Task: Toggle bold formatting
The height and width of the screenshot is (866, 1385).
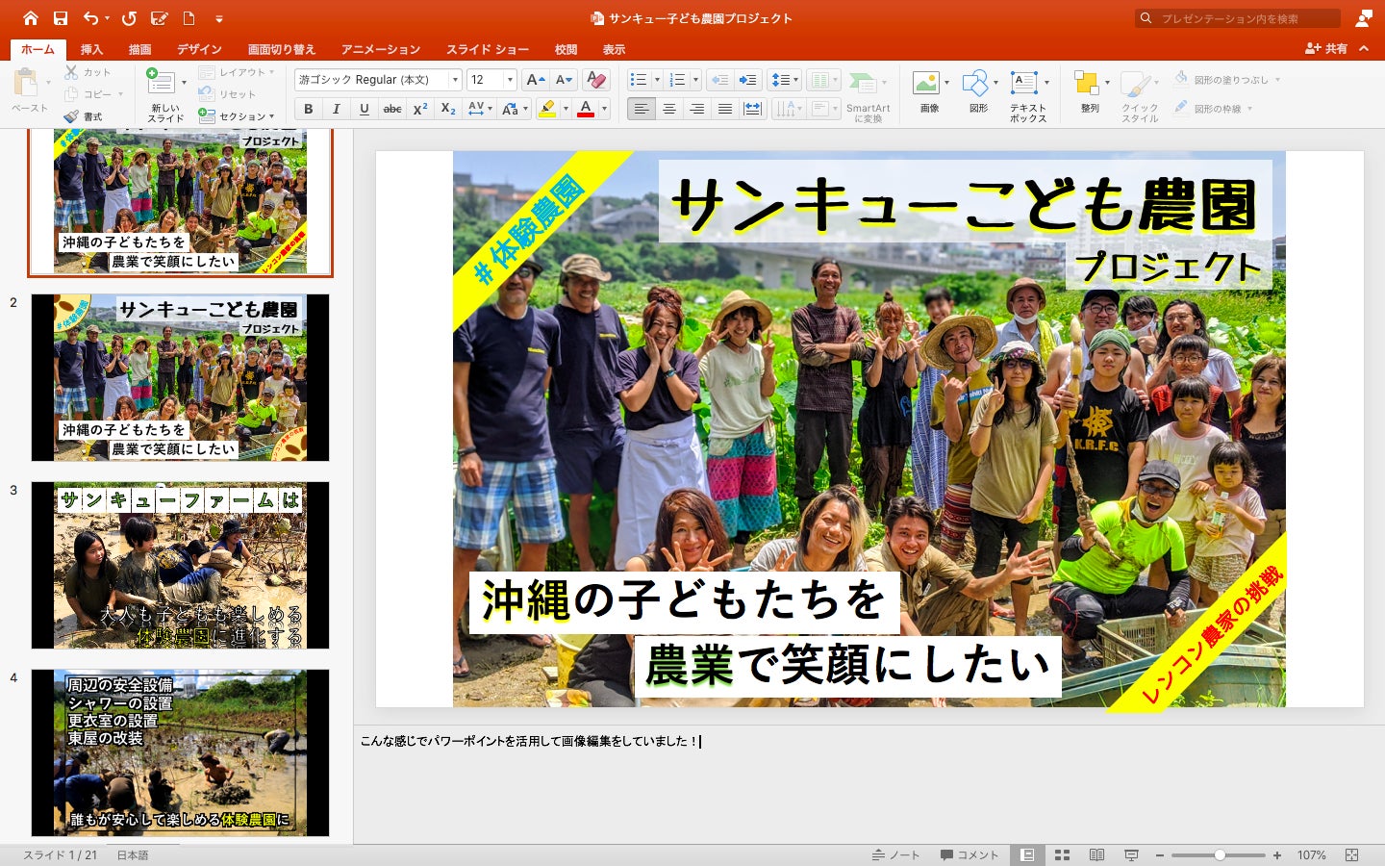Action: tap(308, 109)
